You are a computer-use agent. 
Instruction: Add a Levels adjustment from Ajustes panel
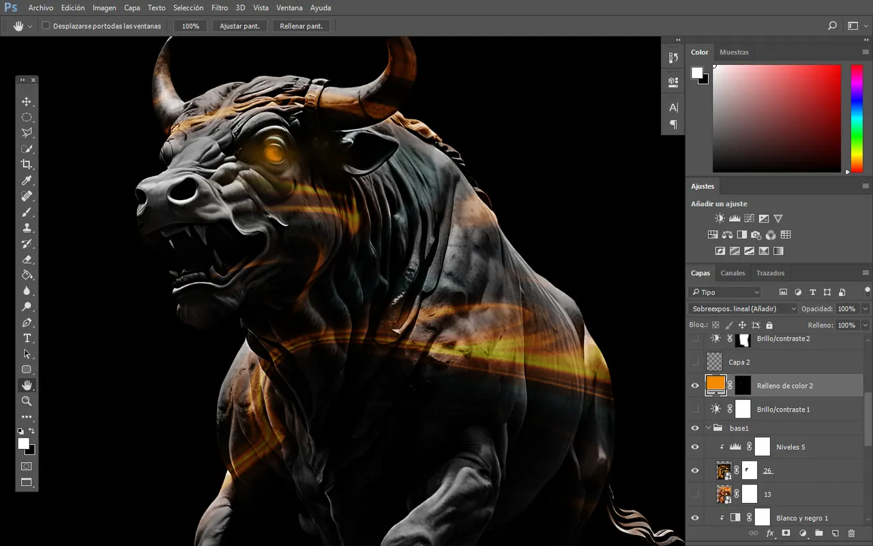point(735,218)
